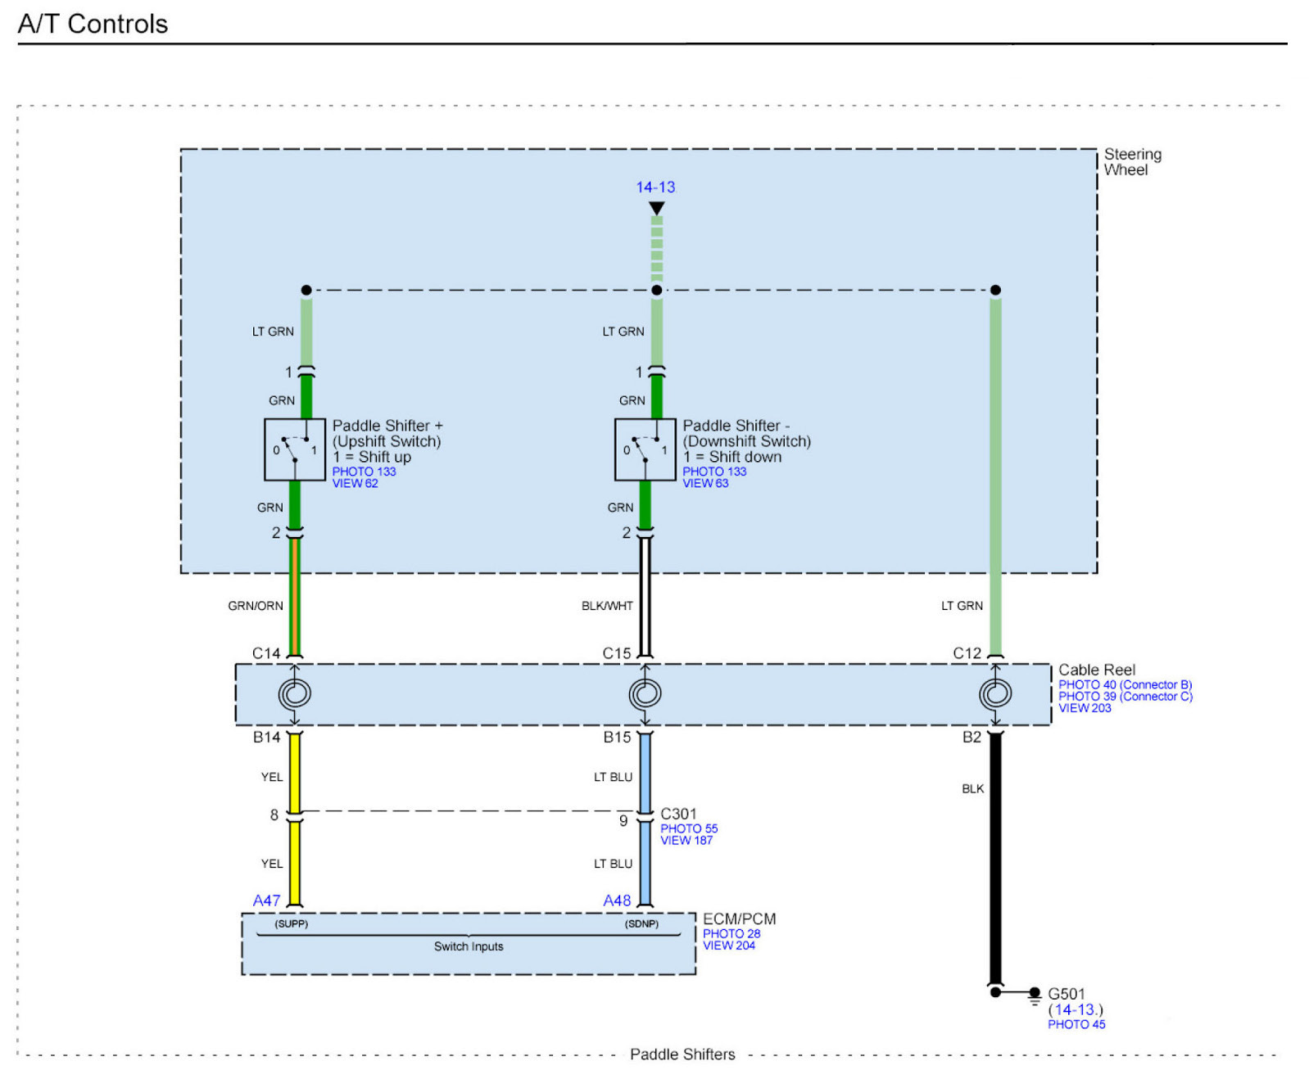Open the VIEW 62 link
Image resolution: width=1309 pixels, height=1070 pixels.
[355, 484]
